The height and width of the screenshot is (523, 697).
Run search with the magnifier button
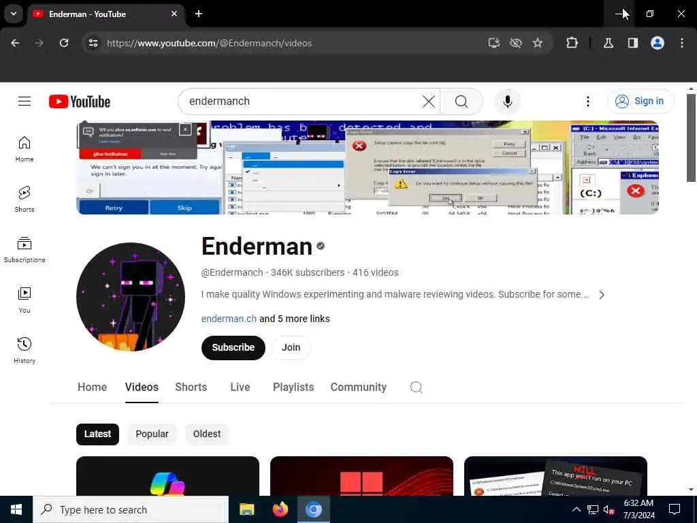(x=461, y=101)
